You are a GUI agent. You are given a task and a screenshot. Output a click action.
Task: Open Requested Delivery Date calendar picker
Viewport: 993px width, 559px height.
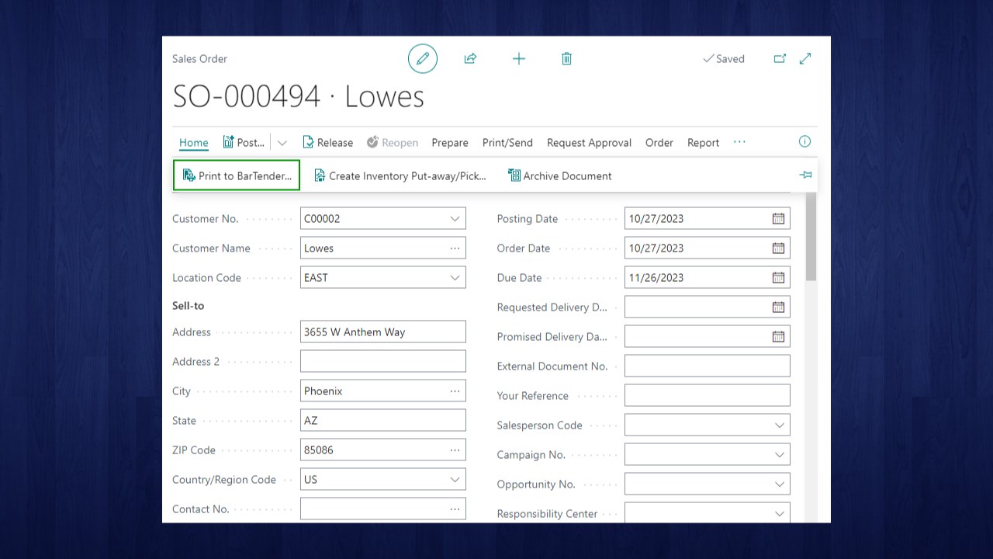pos(778,307)
